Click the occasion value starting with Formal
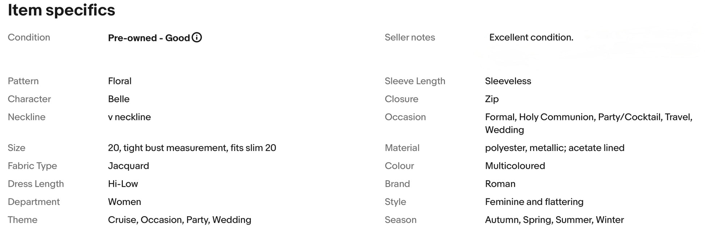Viewport: 705px width, 239px height. click(x=588, y=117)
